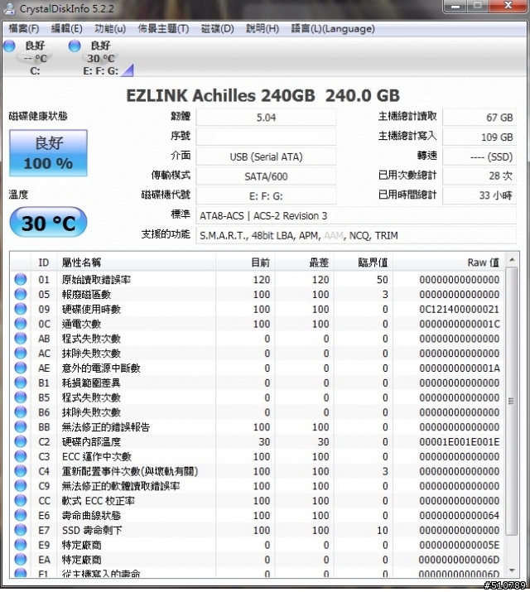Click status orb for attribute 01

click(21, 279)
